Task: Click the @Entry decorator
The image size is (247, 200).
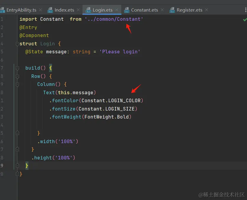Action: (x=28, y=28)
